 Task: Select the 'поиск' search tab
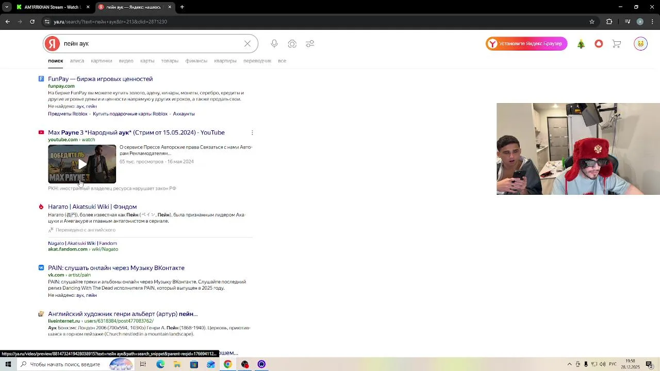click(x=56, y=61)
